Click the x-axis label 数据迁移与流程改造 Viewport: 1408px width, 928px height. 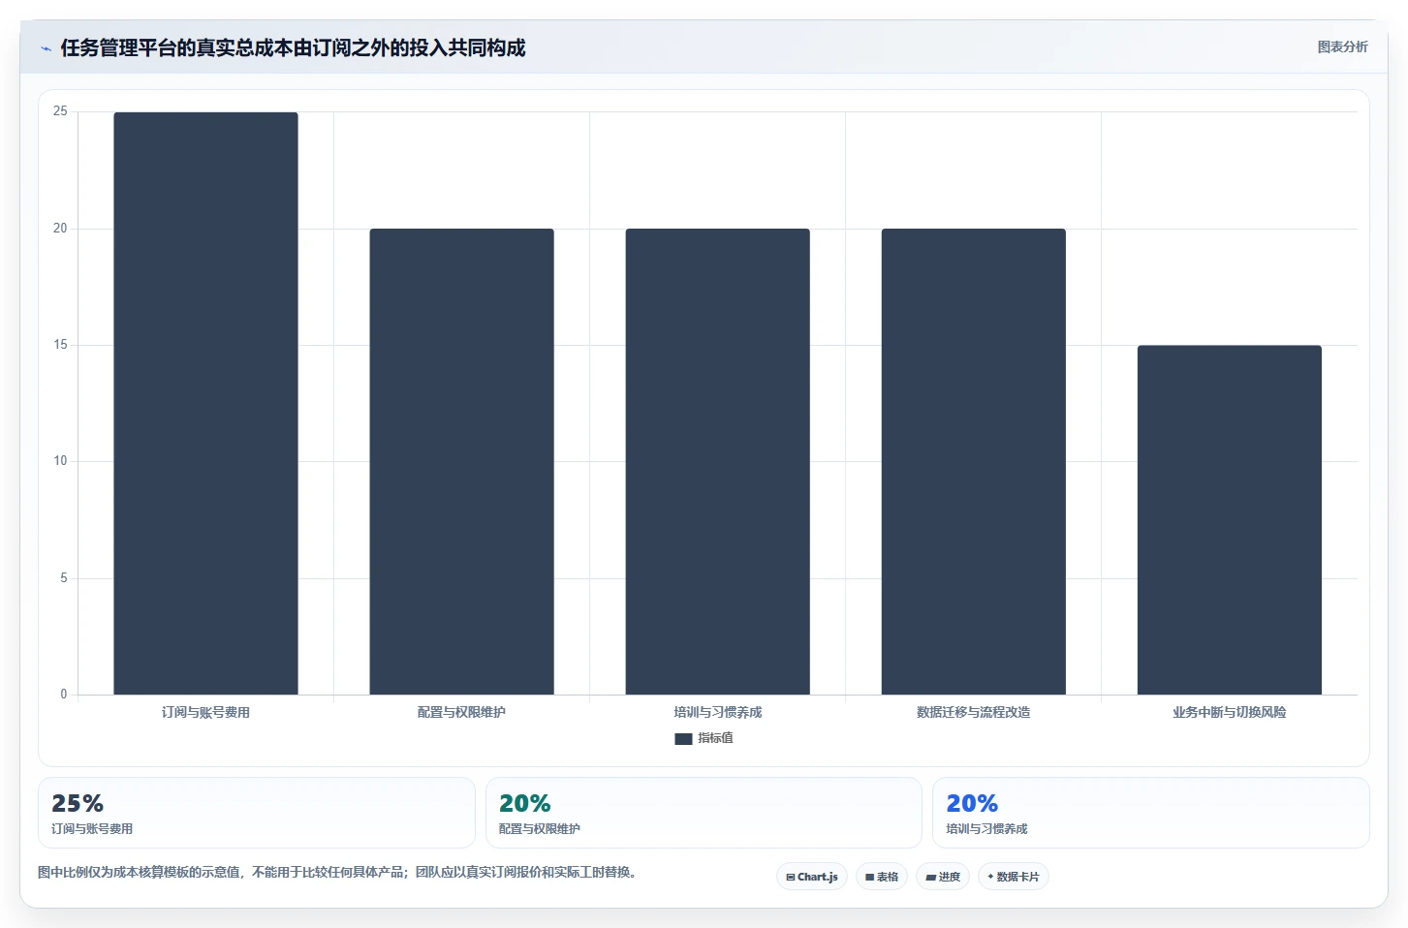pos(973,712)
